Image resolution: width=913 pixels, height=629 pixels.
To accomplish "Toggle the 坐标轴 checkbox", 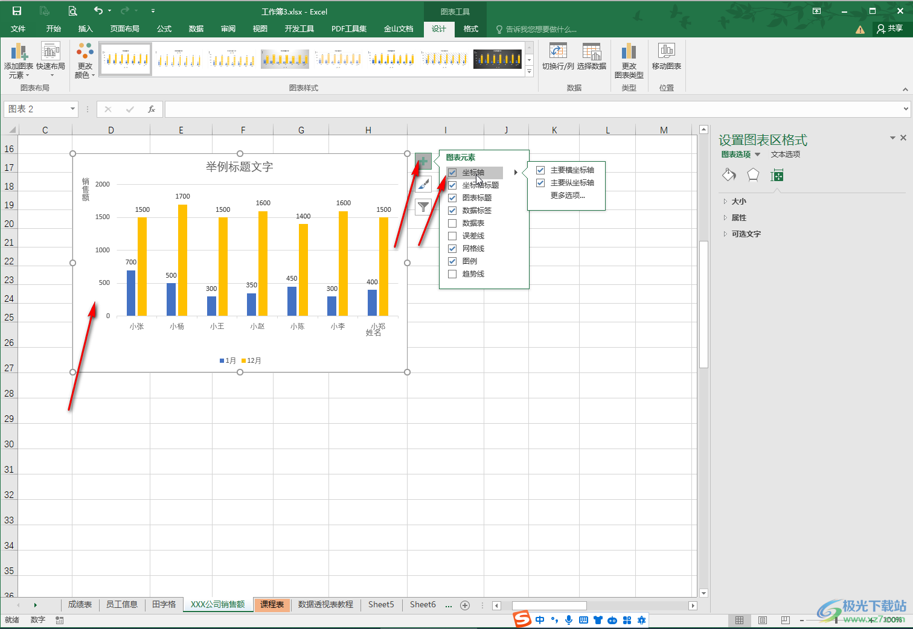I will [452, 173].
